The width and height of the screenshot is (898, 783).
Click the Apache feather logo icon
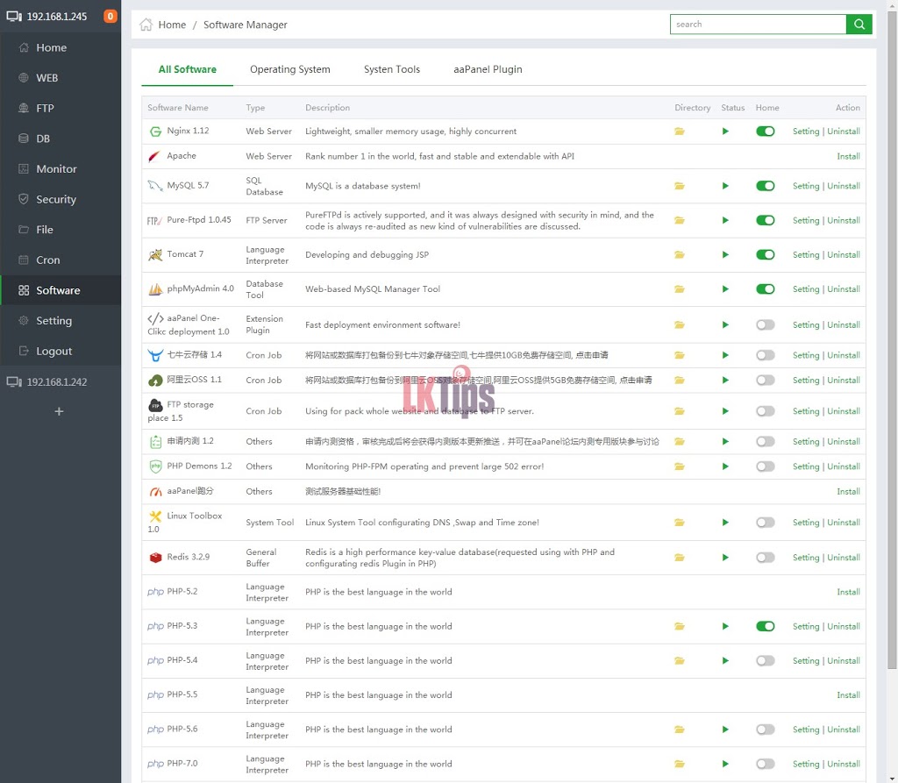(154, 156)
